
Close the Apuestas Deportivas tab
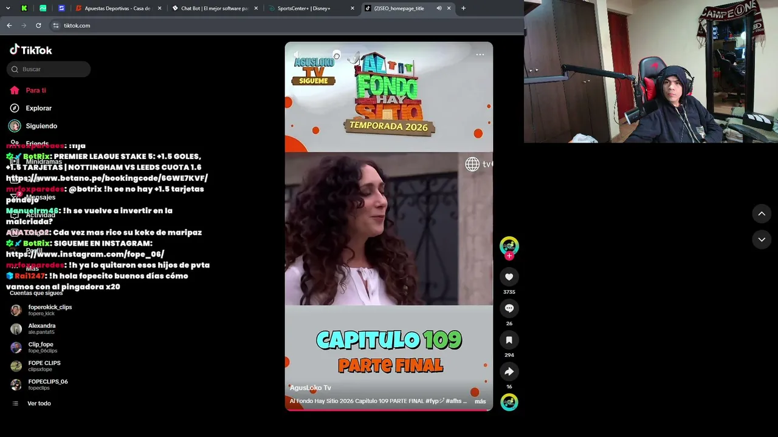[x=160, y=8]
